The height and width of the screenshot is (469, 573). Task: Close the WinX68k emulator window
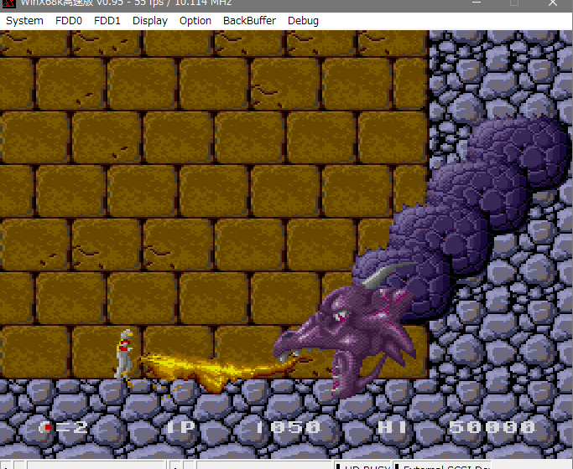tap(552, 3)
